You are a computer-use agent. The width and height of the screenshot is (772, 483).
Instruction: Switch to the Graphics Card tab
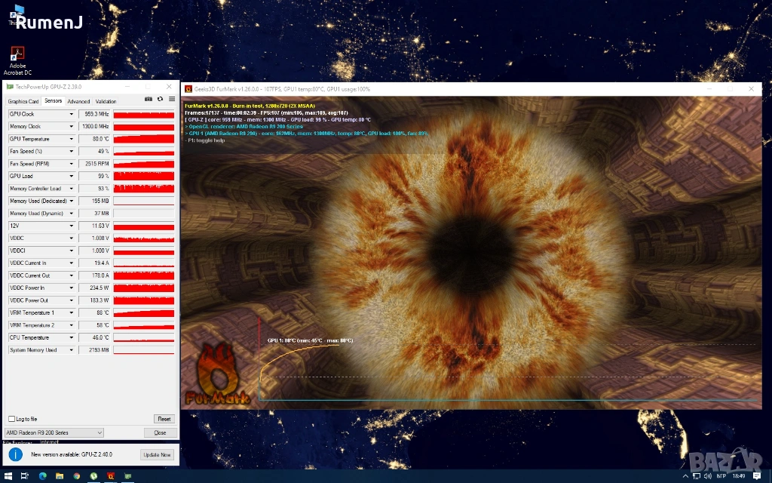[x=23, y=101]
